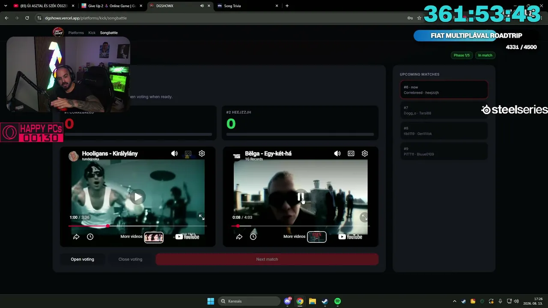The width and height of the screenshot is (548, 308).
Task: Select match #6 Correbreed vs heejzzjh
Action: (444, 90)
